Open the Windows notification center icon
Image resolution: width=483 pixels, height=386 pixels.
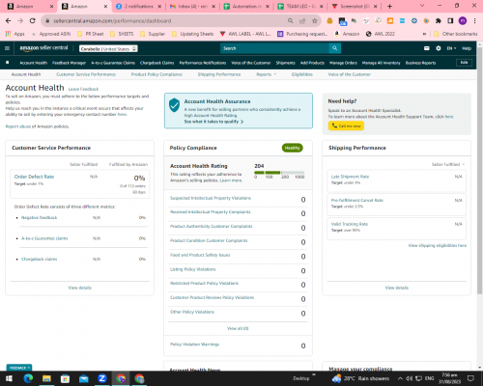point(470,378)
